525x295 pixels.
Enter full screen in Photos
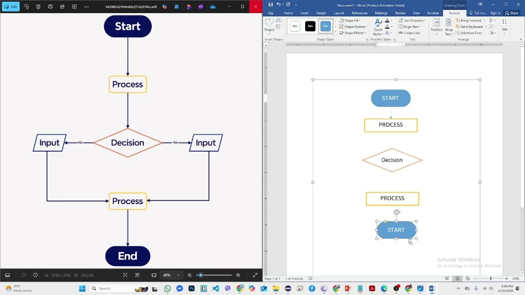point(255,275)
